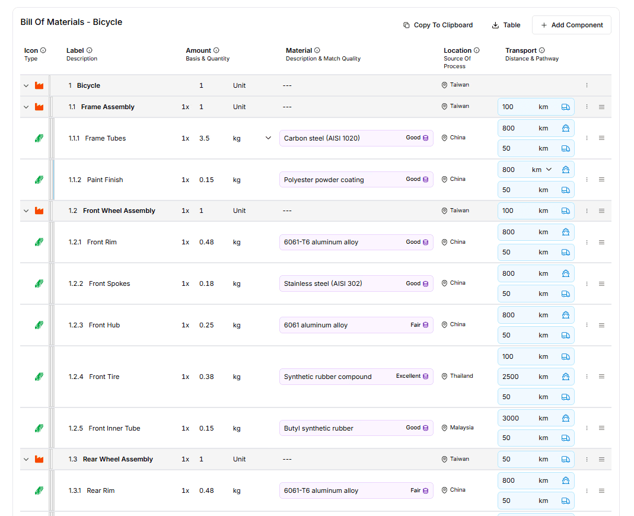Select Synthetic rubber compound material field
The width and height of the screenshot is (634, 516).
pos(356,377)
